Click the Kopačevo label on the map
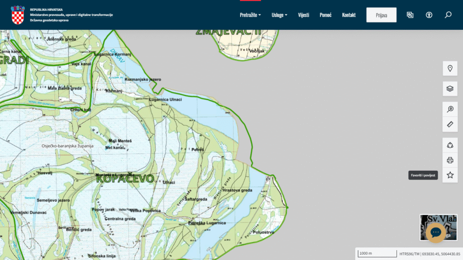This screenshot has width=463, height=260. (125, 178)
